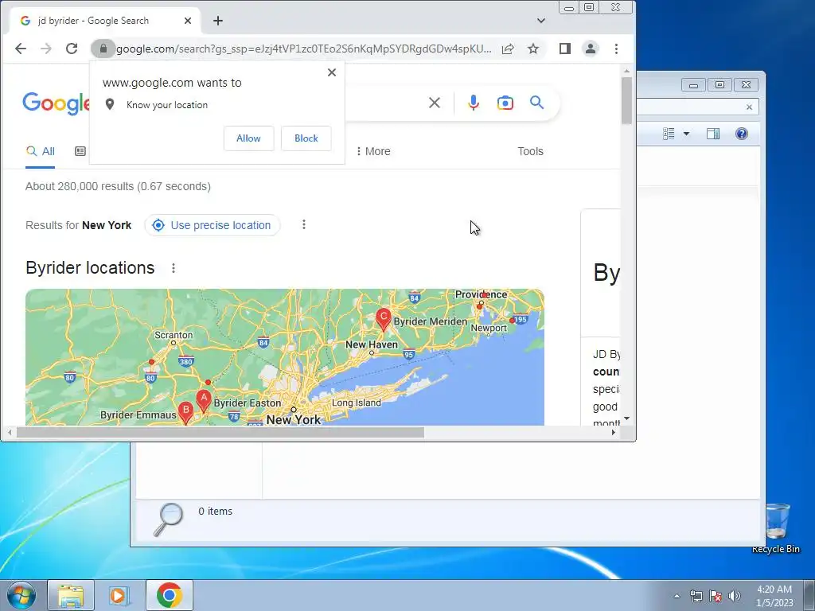The image size is (815, 611).
Task: Click the blue search magnifier icon
Action: click(537, 103)
